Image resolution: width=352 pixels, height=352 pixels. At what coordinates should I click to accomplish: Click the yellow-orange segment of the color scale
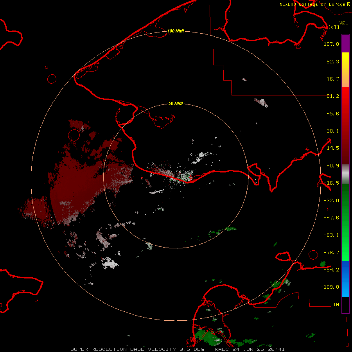(x=345, y=70)
